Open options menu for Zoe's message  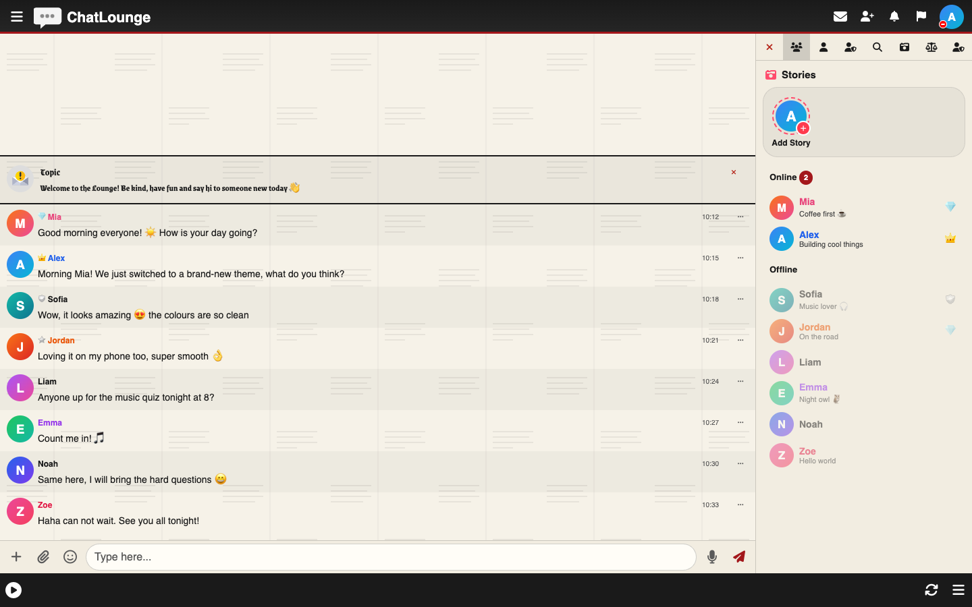(740, 504)
